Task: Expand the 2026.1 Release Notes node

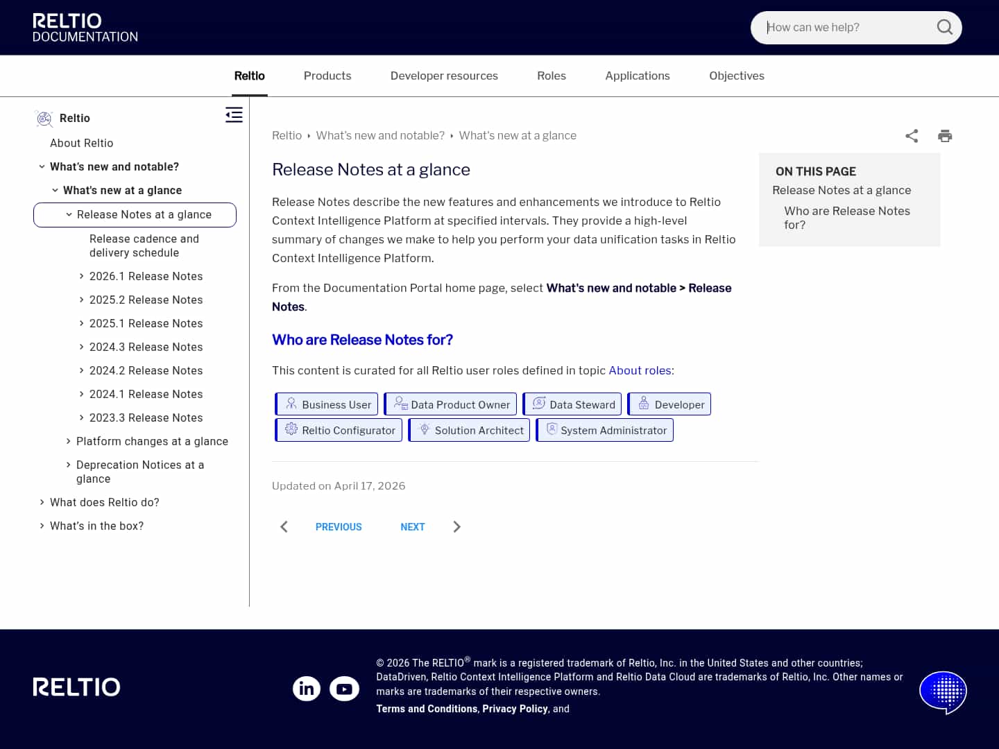Action: pos(81,276)
